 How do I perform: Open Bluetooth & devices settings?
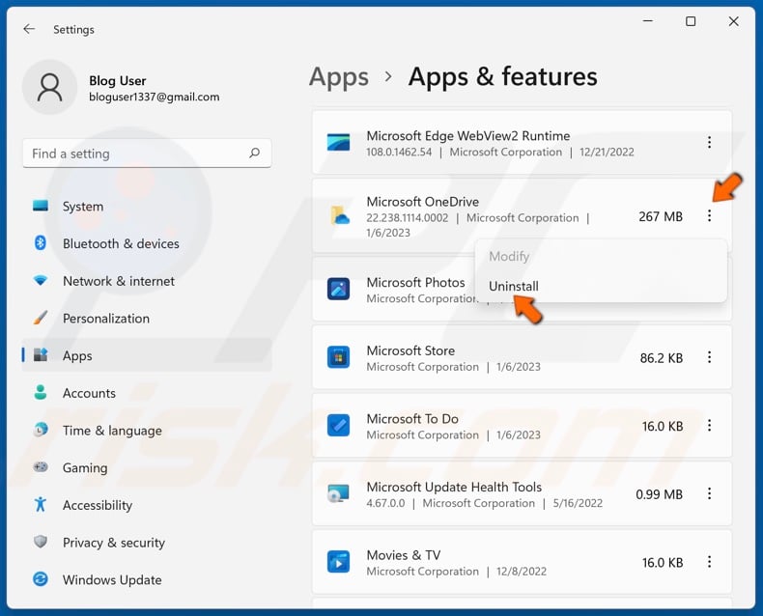147,243
